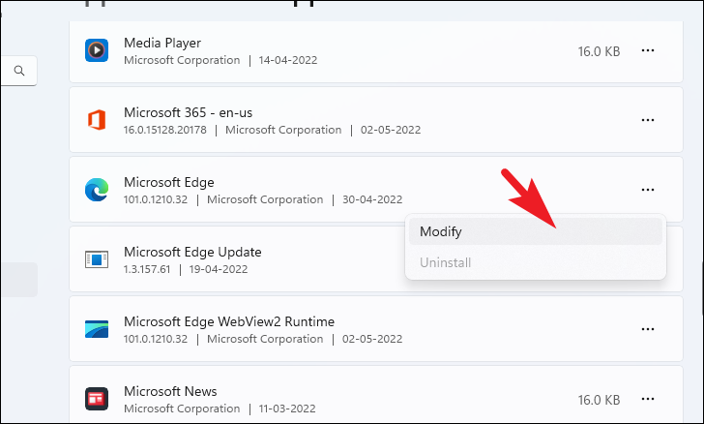Click the Microsoft Edge browser icon
The image size is (704, 424).
[97, 190]
